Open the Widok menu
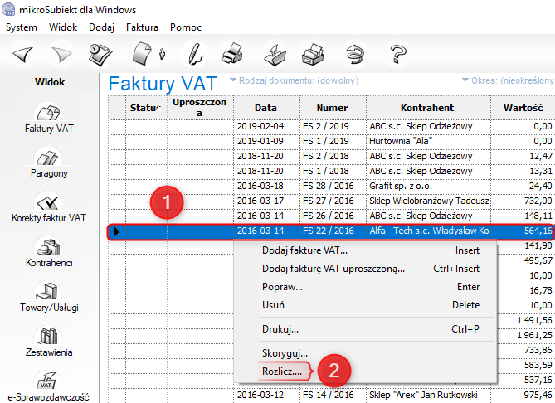 tap(63, 27)
